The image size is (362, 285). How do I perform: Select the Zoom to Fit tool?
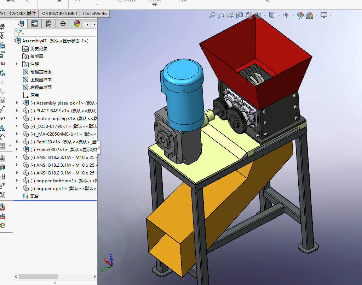[212, 16]
